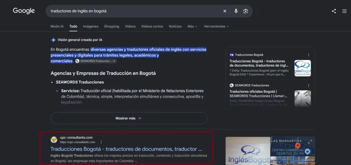The width and height of the screenshot is (351, 165).
Task: Select the Todo tab
Action: [73, 26]
